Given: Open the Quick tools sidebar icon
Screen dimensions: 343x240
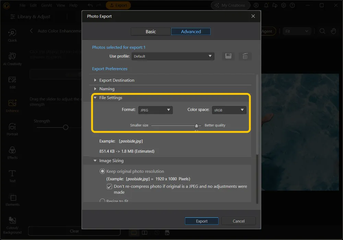Looking at the screenshot, I should pos(12,35).
